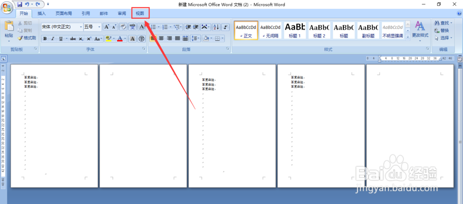The width and height of the screenshot is (463, 204).
Task: Open Word help question mark icon
Action: [x=459, y=13]
